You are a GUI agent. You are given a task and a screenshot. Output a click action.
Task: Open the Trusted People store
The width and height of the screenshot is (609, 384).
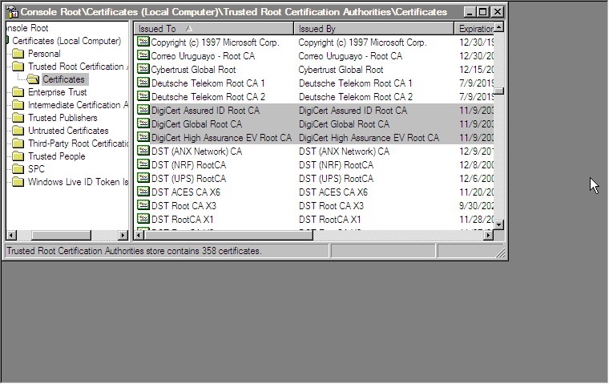56,156
